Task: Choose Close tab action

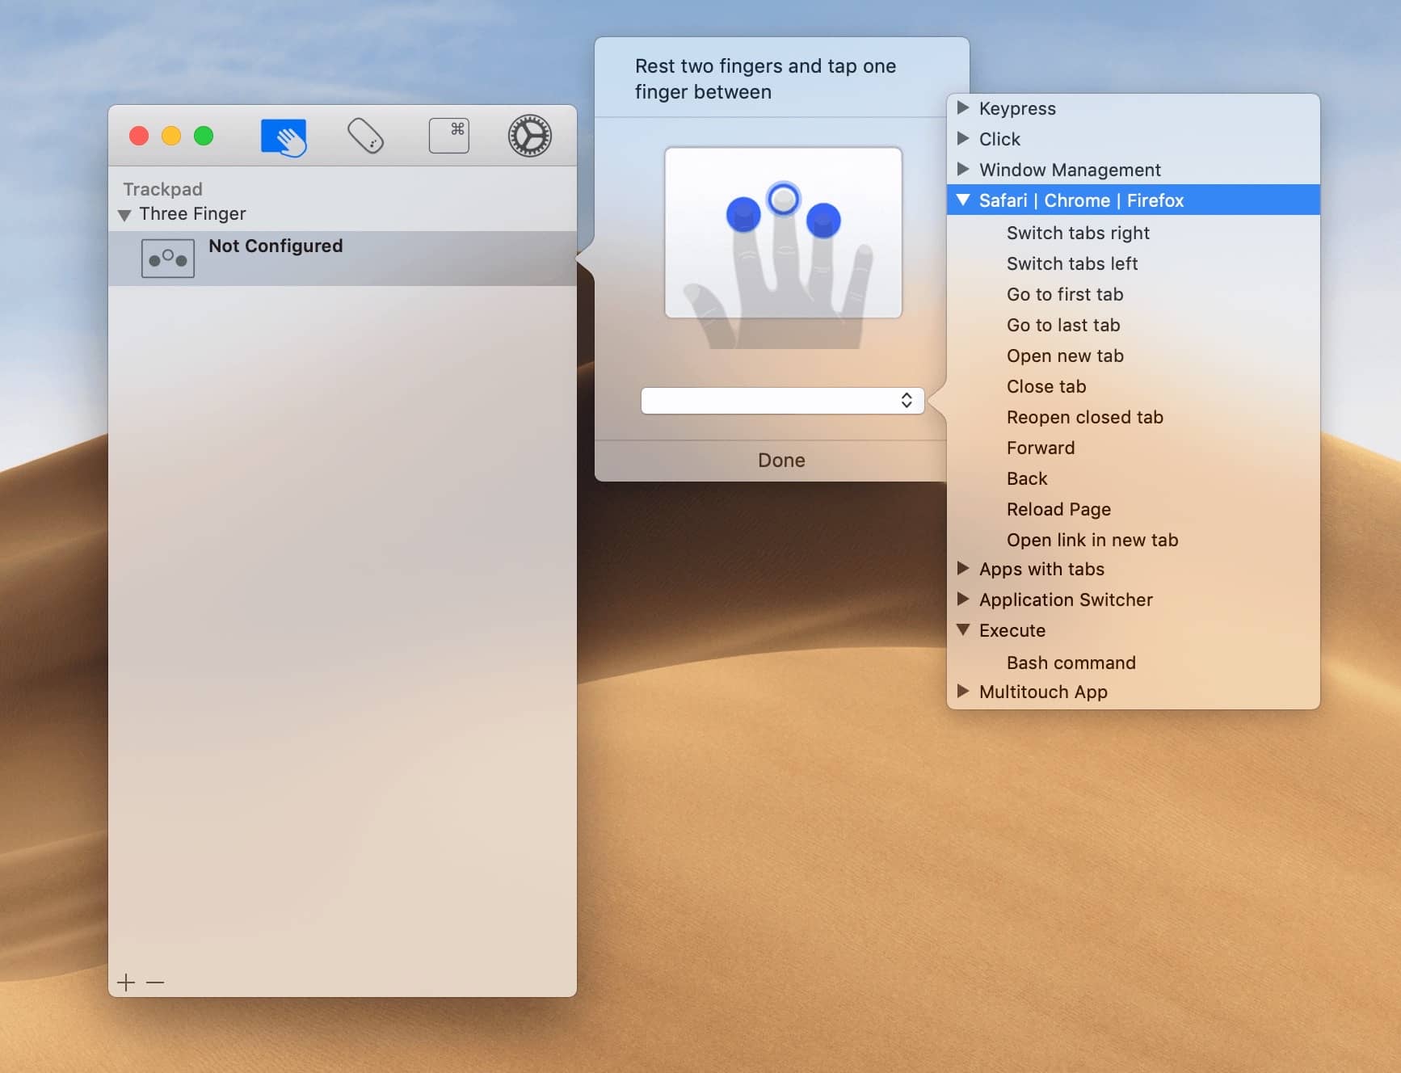Action: [x=1046, y=386]
